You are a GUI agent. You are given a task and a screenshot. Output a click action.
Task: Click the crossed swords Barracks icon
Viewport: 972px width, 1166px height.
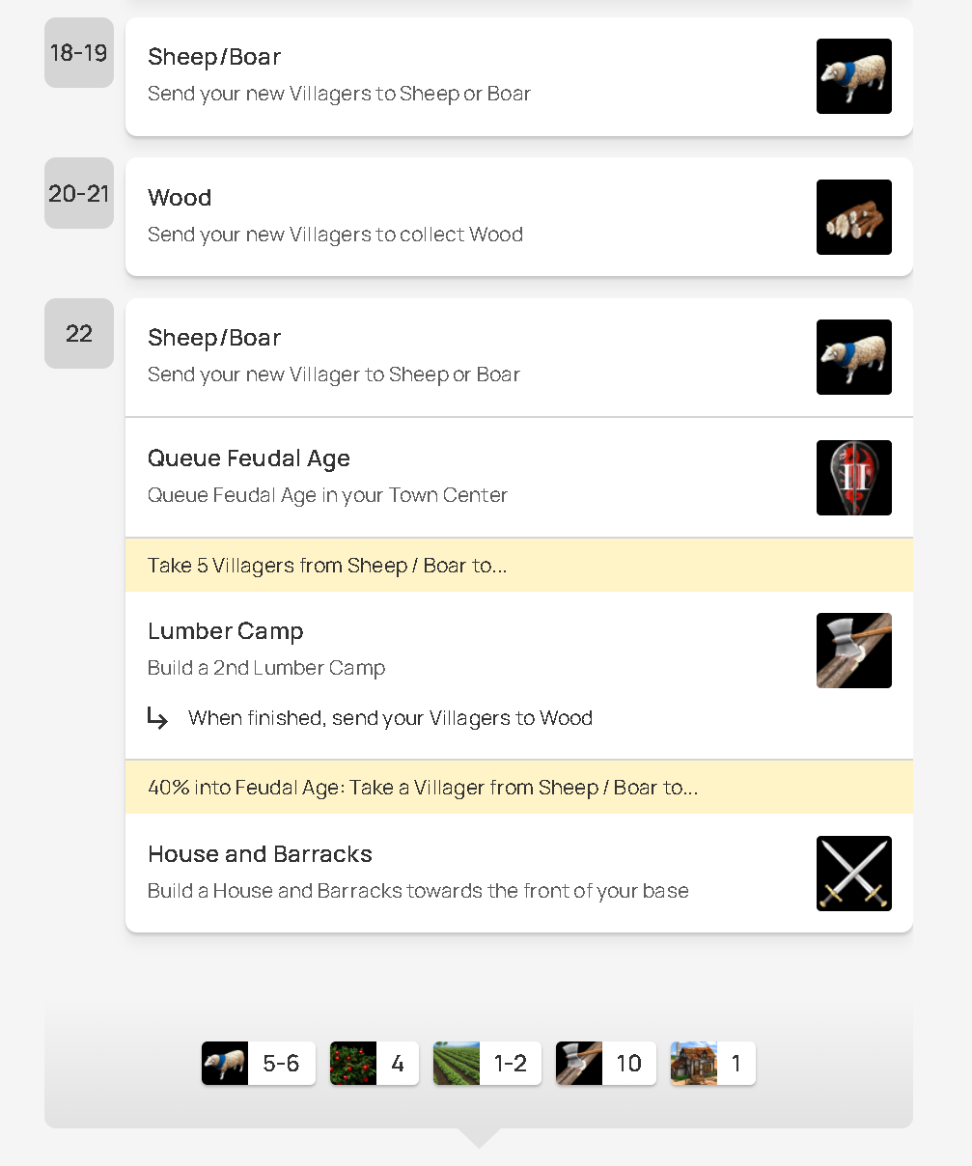pos(853,874)
